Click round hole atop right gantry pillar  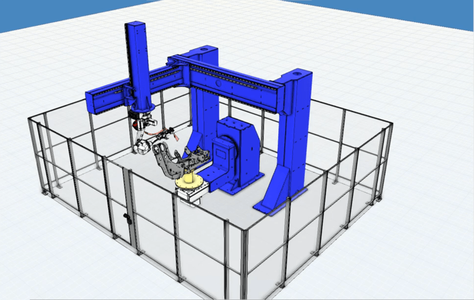(x=296, y=73)
